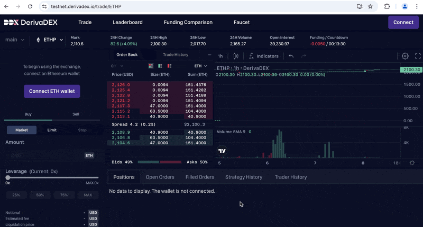Undo last chart action
The width and height of the screenshot is (423, 227).
(291, 56)
